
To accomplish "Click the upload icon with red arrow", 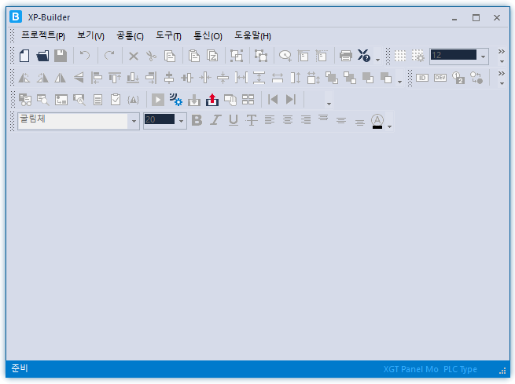I will (x=212, y=100).
